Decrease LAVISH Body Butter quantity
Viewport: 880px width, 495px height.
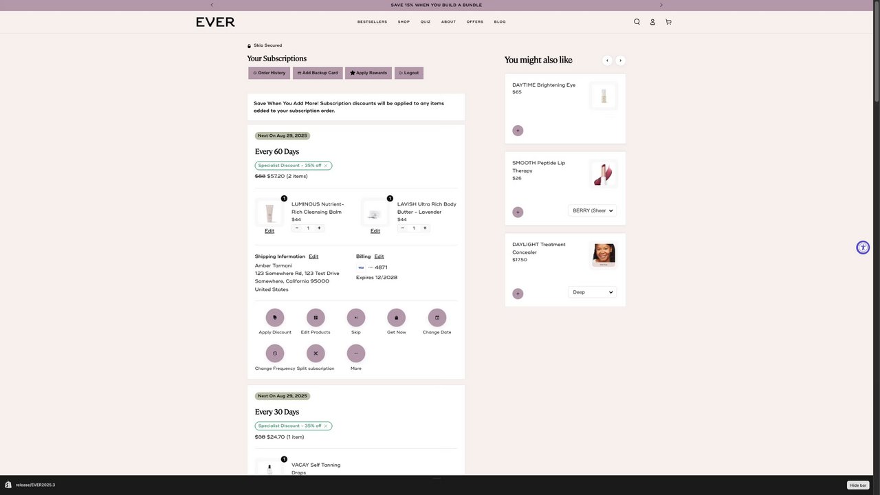point(403,228)
